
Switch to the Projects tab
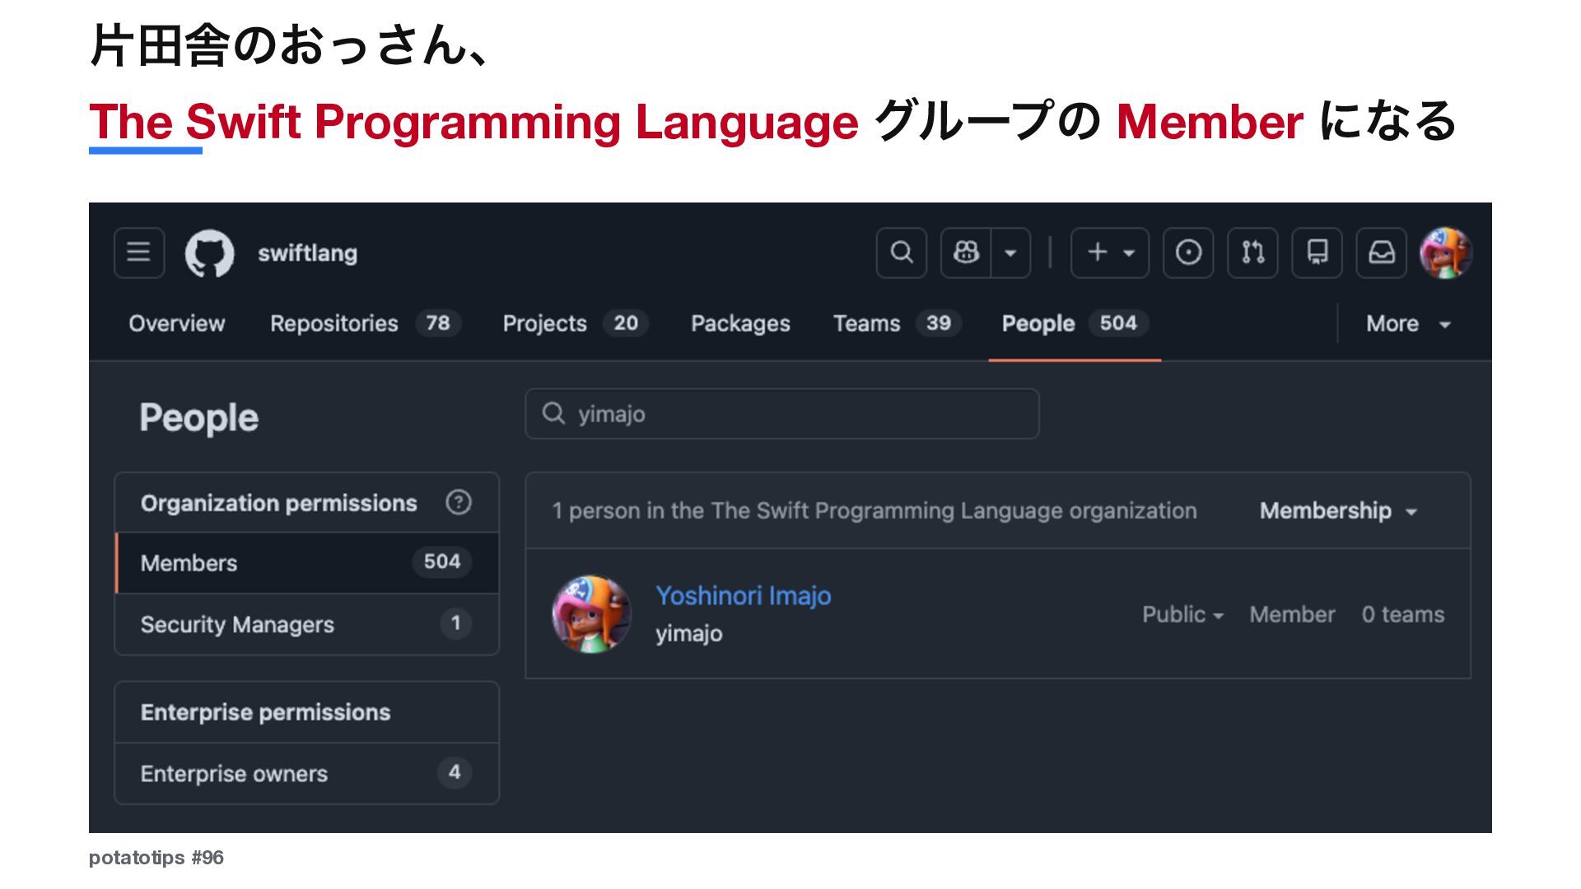click(x=575, y=323)
